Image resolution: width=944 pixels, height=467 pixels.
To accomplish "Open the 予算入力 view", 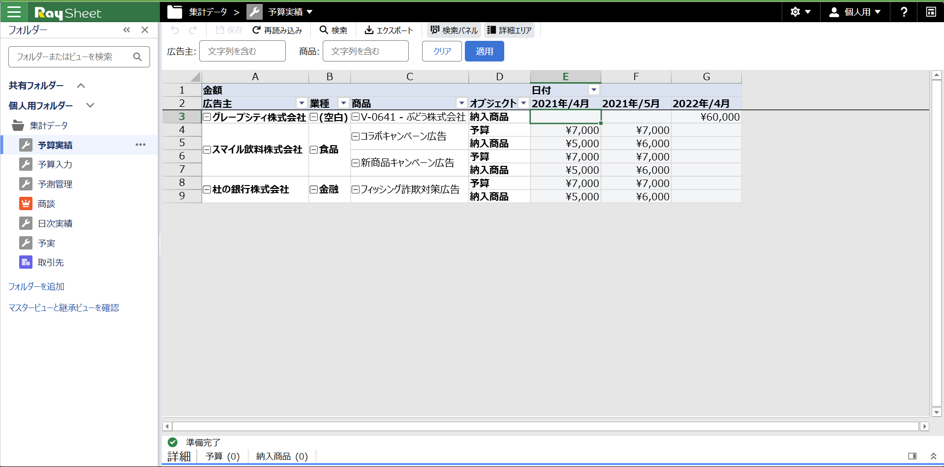I will [x=55, y=164].
